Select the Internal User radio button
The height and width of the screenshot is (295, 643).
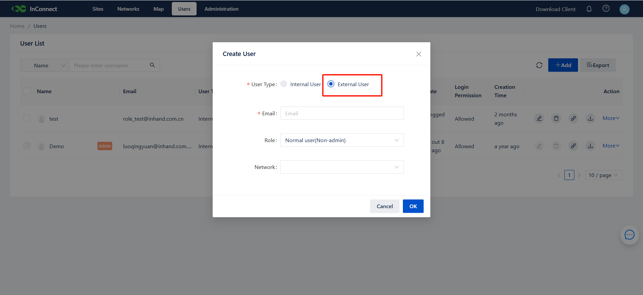284,84
